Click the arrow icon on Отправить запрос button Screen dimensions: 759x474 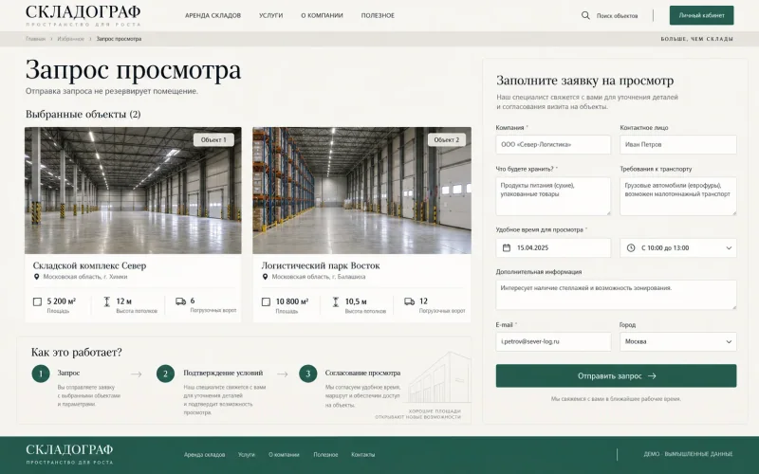[652, 375]
